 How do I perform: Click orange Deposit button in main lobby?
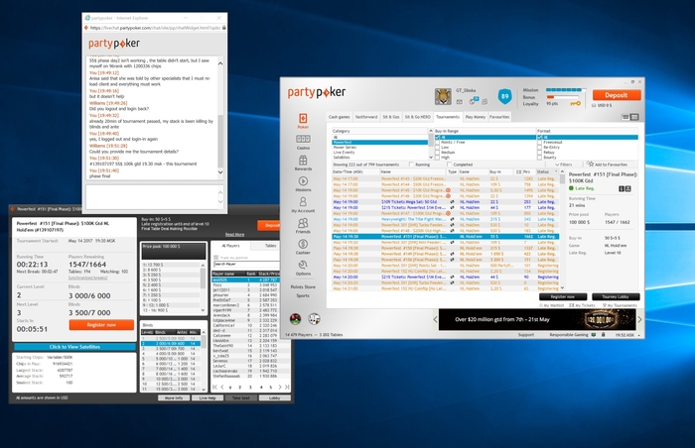pos(617,95)
